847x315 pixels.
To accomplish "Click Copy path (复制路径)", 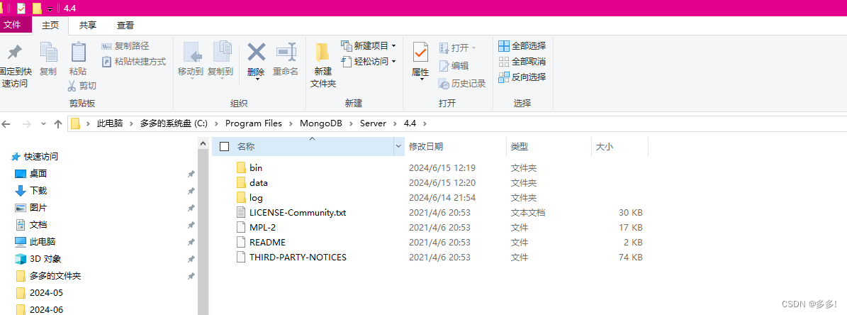I will coord(125,46).
